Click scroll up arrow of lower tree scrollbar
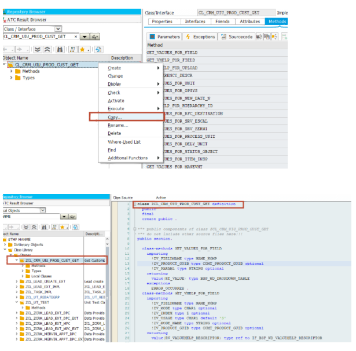This screenshot has width=356, height=351. pos(107,239)
